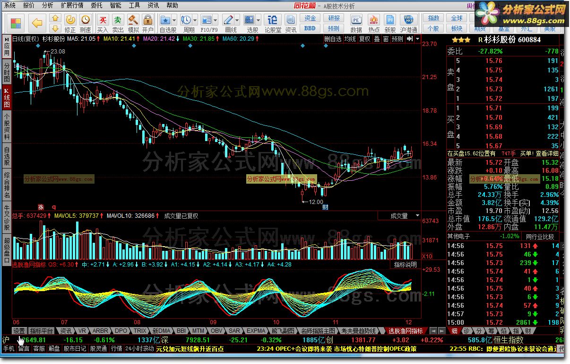Click the 资金 button
This screenshot has width=570, height=364.
point(310,18)
